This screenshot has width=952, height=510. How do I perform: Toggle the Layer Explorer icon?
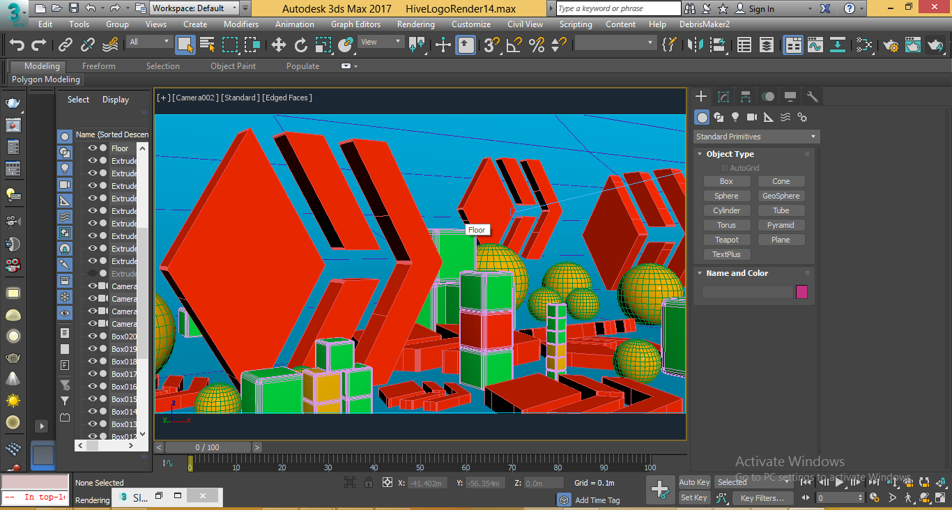(767, 45)
